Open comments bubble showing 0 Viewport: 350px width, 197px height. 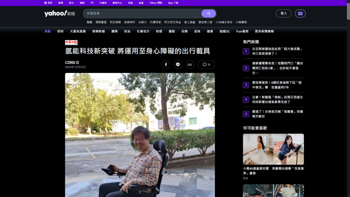tap(206, 64)
